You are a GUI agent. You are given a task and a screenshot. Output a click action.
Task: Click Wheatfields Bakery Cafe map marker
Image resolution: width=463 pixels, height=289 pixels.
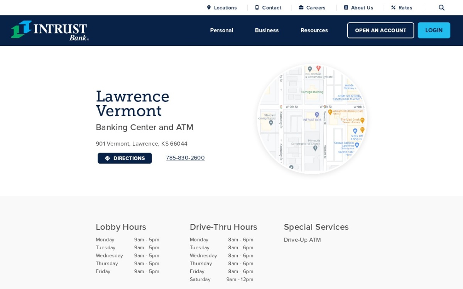[330, 112]
